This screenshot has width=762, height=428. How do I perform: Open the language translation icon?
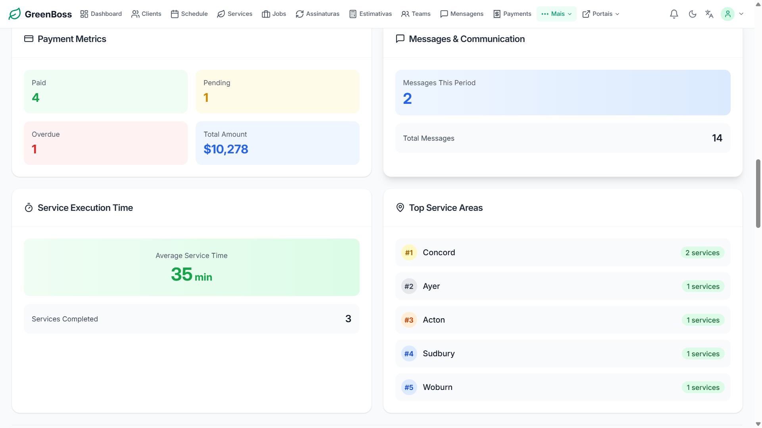(x=710, y=14)
